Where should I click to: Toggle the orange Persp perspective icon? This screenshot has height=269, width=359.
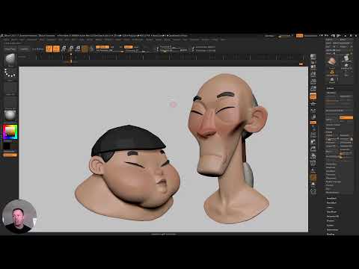(x=313, y=96)
